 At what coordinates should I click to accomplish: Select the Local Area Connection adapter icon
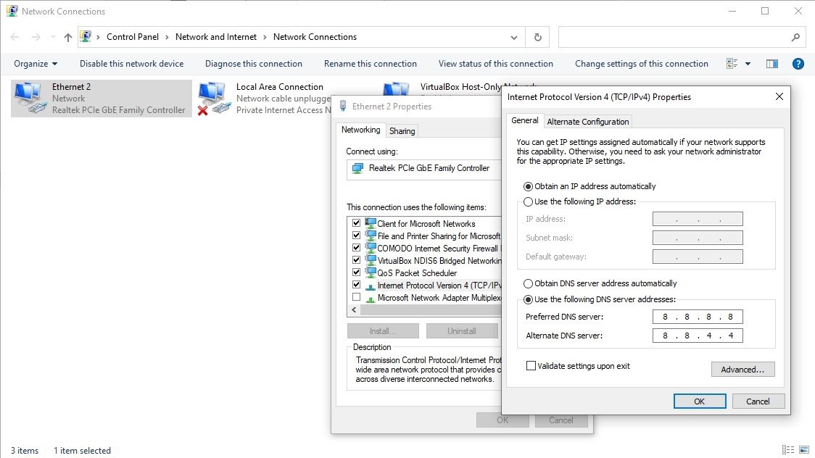point(213,98)
